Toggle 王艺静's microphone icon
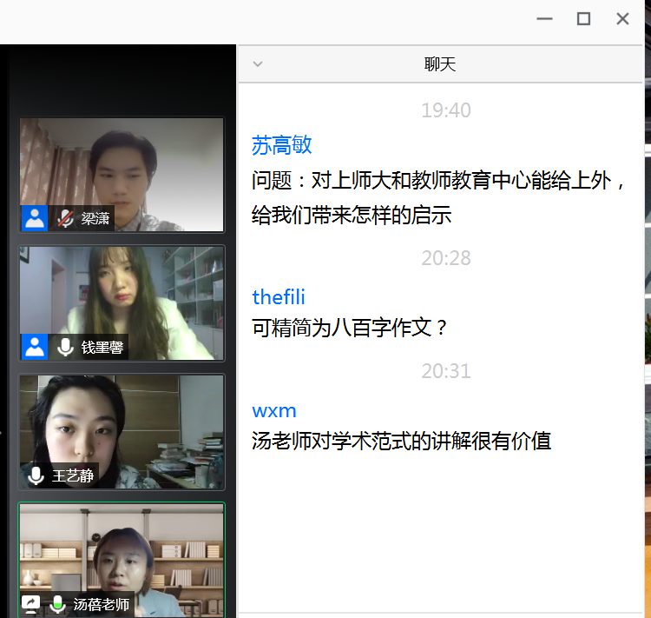651x618 pixels. click(36, 475)
